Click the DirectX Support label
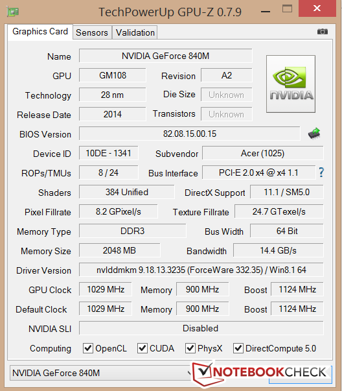 pyautogui.click(x=214, y=193)
